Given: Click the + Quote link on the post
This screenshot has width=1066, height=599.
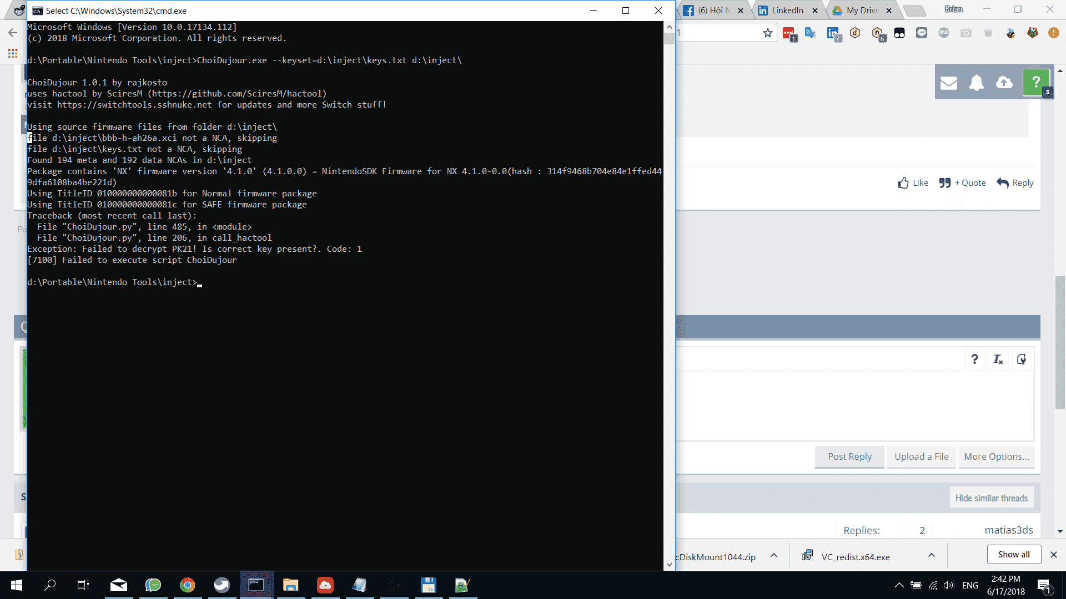Looking at the screenshot, I should pos(962,183).
